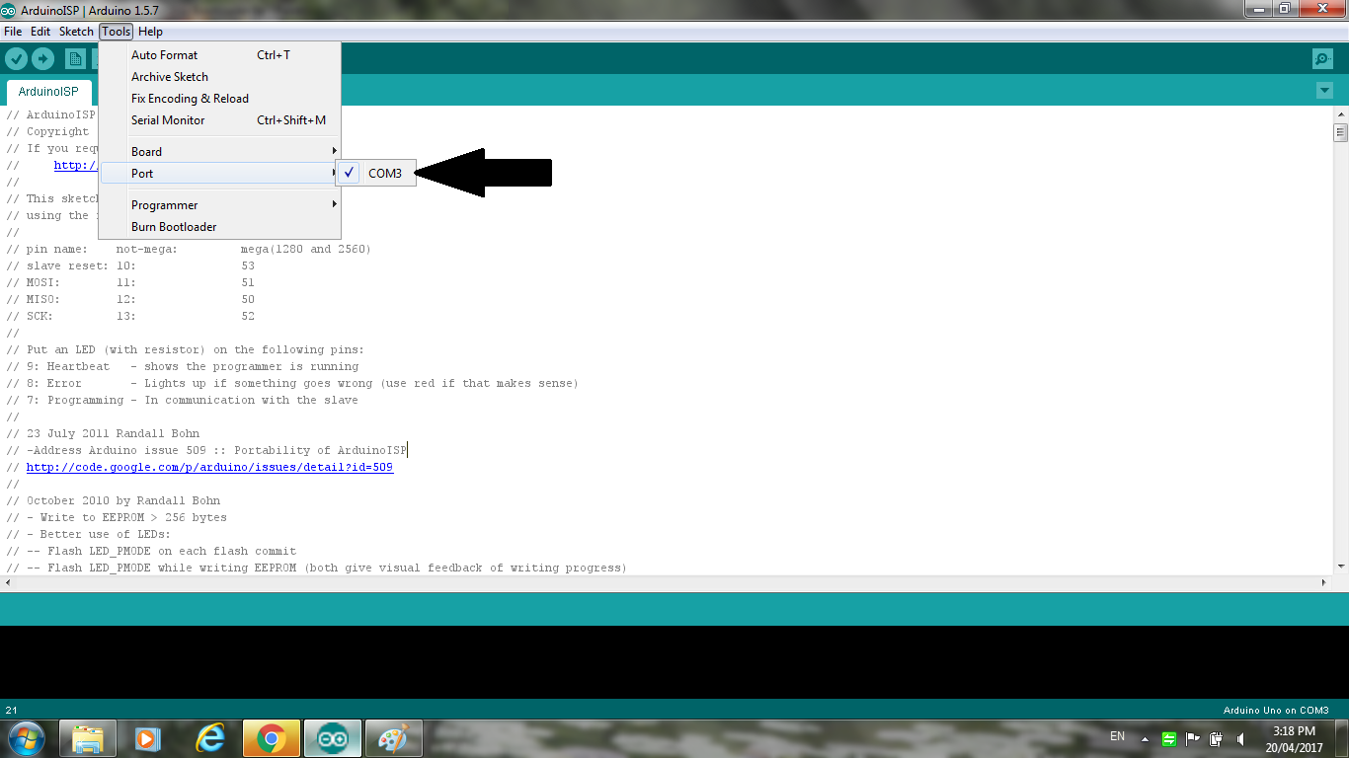Click the horizontal scrollbar right arrow
Screen dimensions: 1349x758
coord(1325,583)
